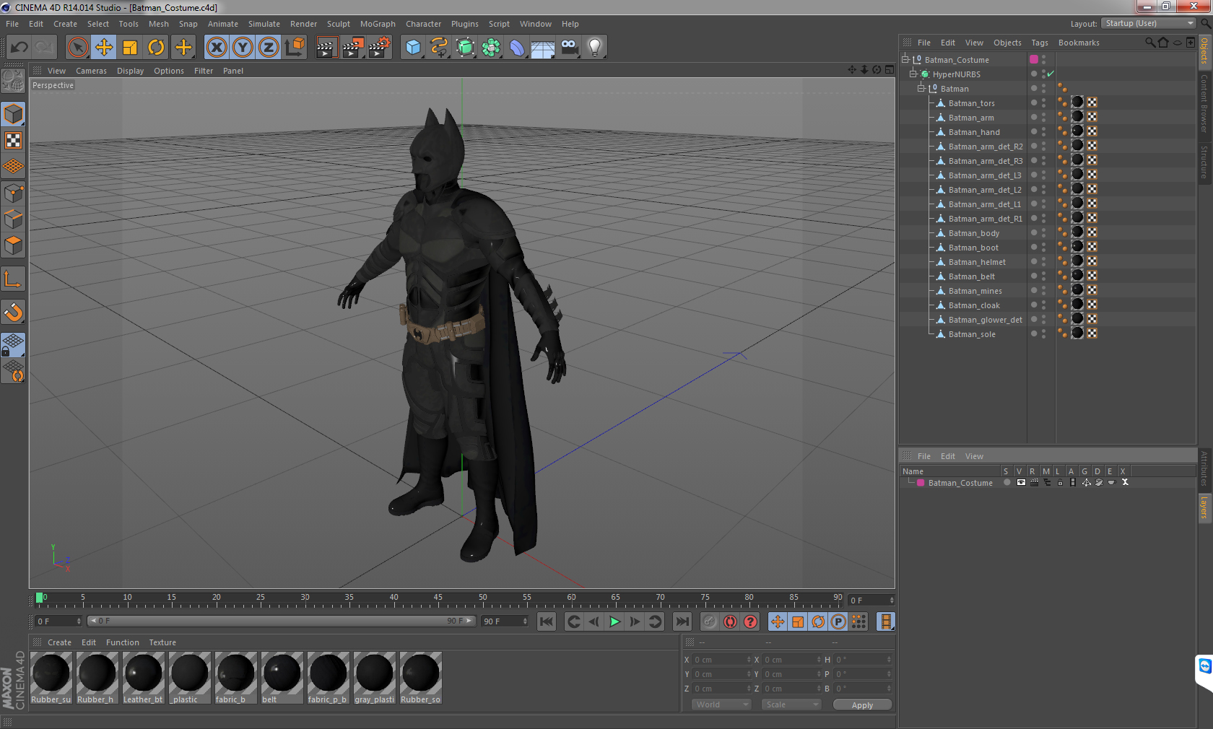Click the pink Batman_Costume layer swatch
This screenshot has width=1213, height=729.
[x=921, y=483]
